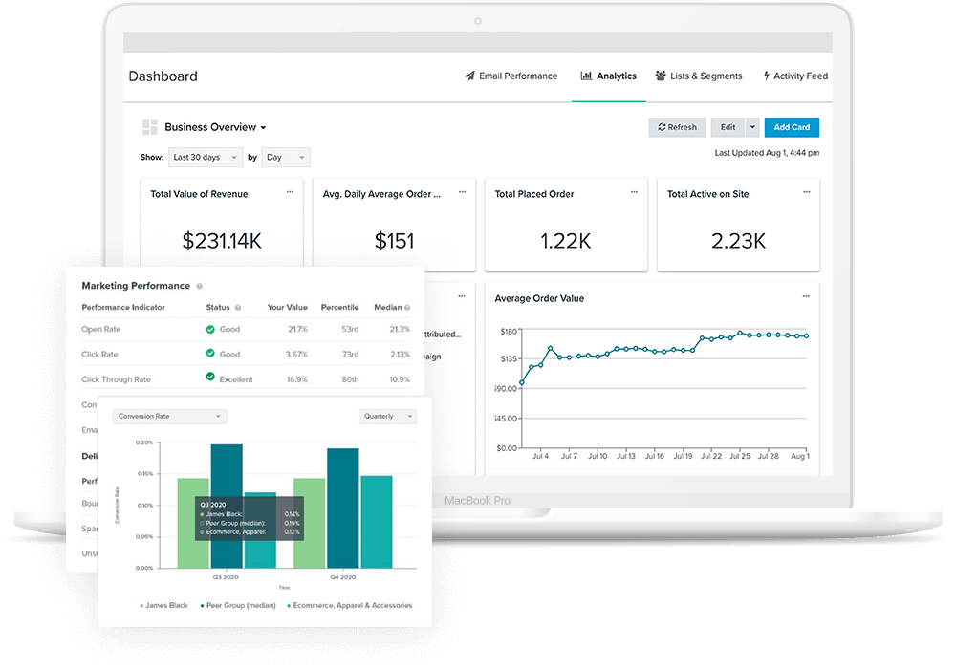
Task: Click the bar chart Analytics icon
Action: pos(586,76)
